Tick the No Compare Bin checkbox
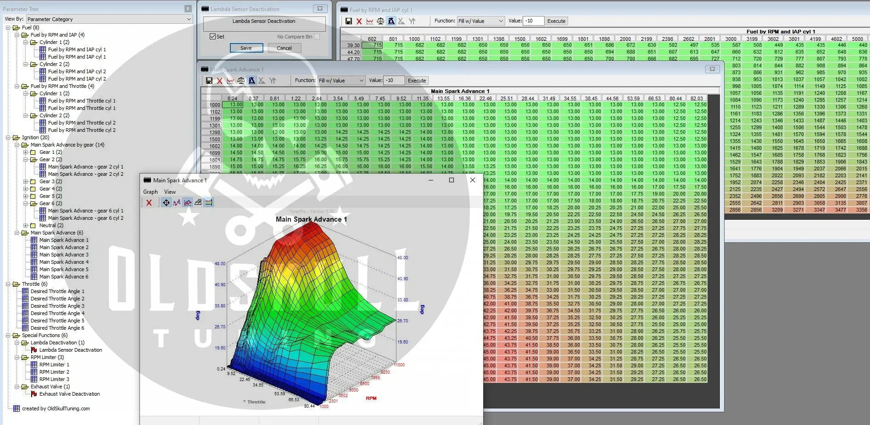Image resolution: width=870 pixels, height=425 pixels. pos(317,37)
